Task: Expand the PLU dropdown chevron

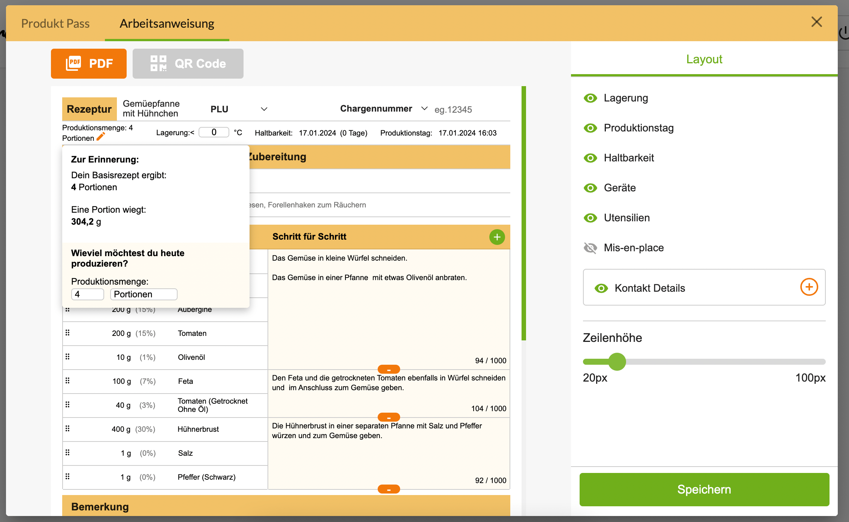Action: 264,109
